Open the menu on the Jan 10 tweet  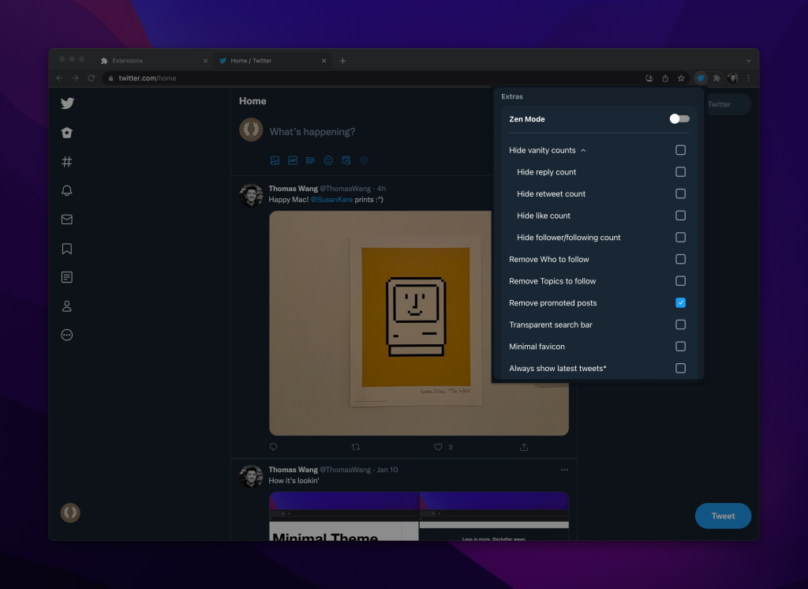coord(564,469)
